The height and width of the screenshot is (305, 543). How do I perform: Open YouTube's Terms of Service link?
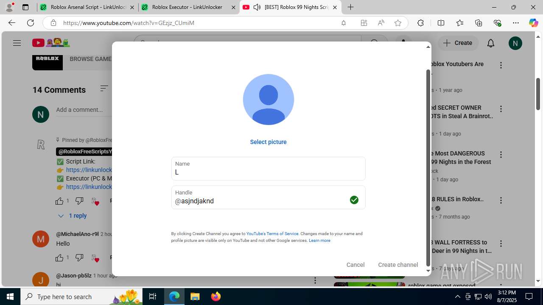pos(272,234)
